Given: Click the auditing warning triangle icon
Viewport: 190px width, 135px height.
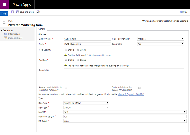Looking at the screenshot, I should (65, 65).
